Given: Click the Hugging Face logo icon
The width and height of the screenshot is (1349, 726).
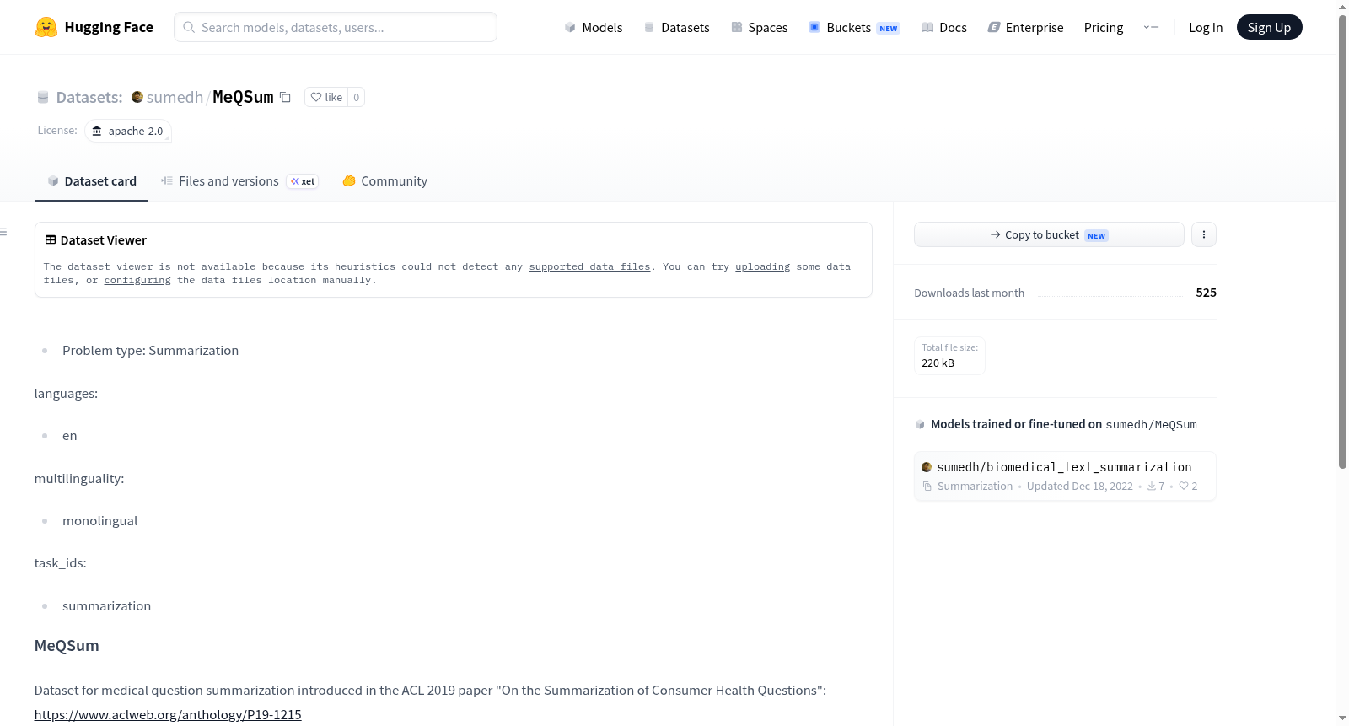Looking at the screenshot, I should point(46,27).
